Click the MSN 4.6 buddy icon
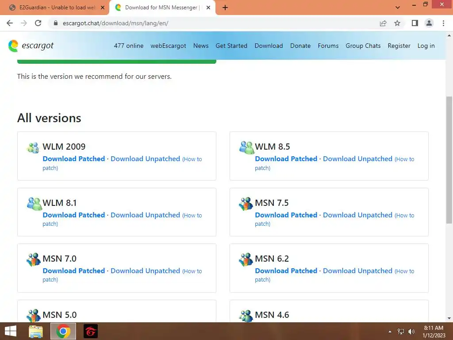 coord(246,315)
